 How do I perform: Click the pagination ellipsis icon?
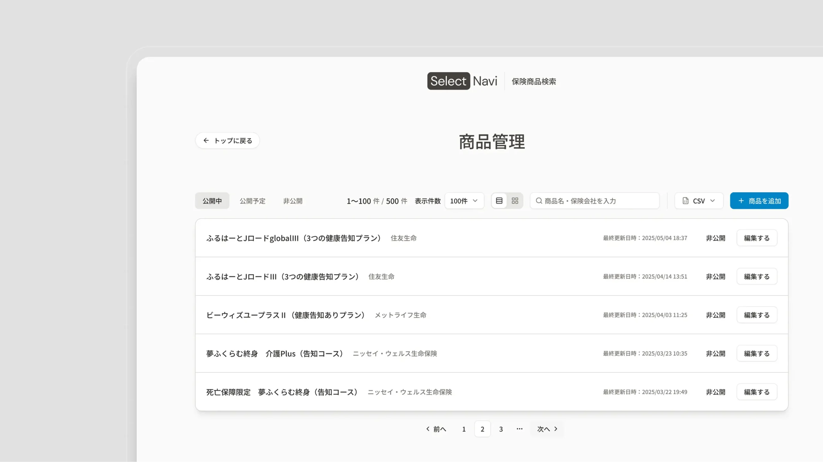[520, 429]
